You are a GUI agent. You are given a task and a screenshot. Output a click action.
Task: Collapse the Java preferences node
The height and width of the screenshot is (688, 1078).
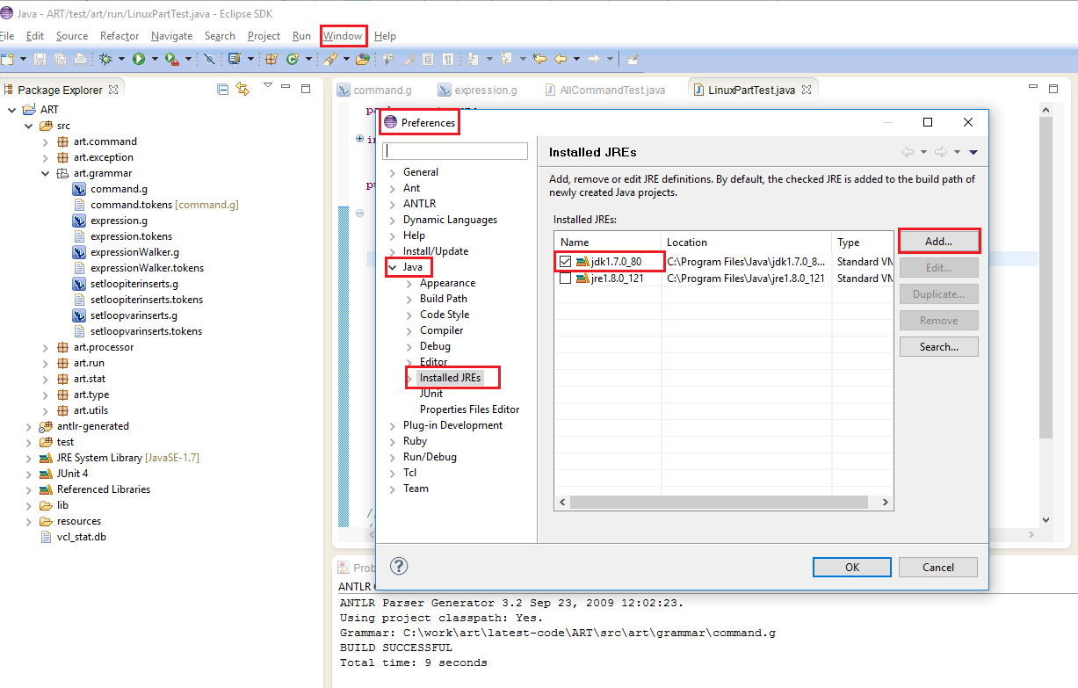click(x=393, y=267)
